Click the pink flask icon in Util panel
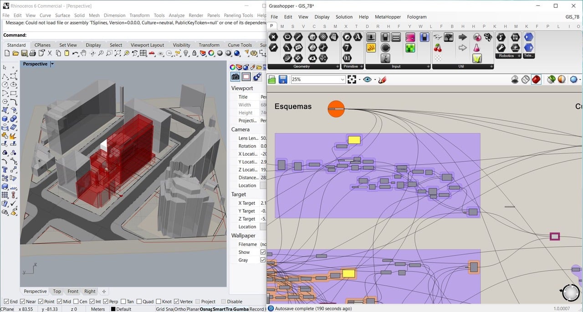 tap(477, 48)
